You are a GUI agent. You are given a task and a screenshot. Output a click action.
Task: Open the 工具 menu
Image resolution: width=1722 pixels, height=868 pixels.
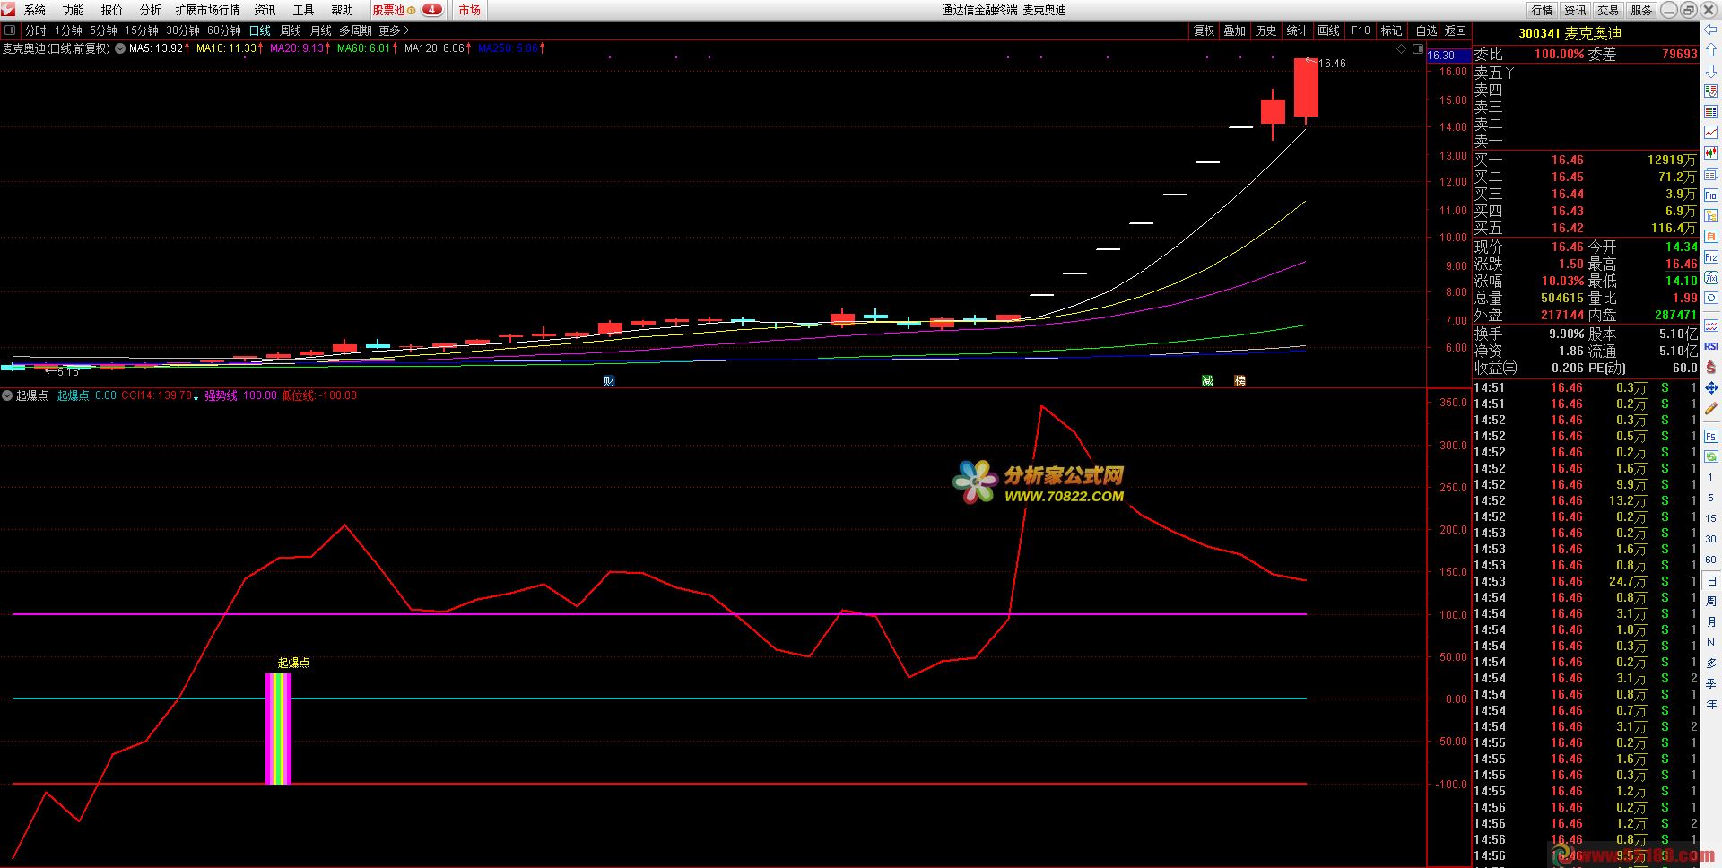coord(304,10)
